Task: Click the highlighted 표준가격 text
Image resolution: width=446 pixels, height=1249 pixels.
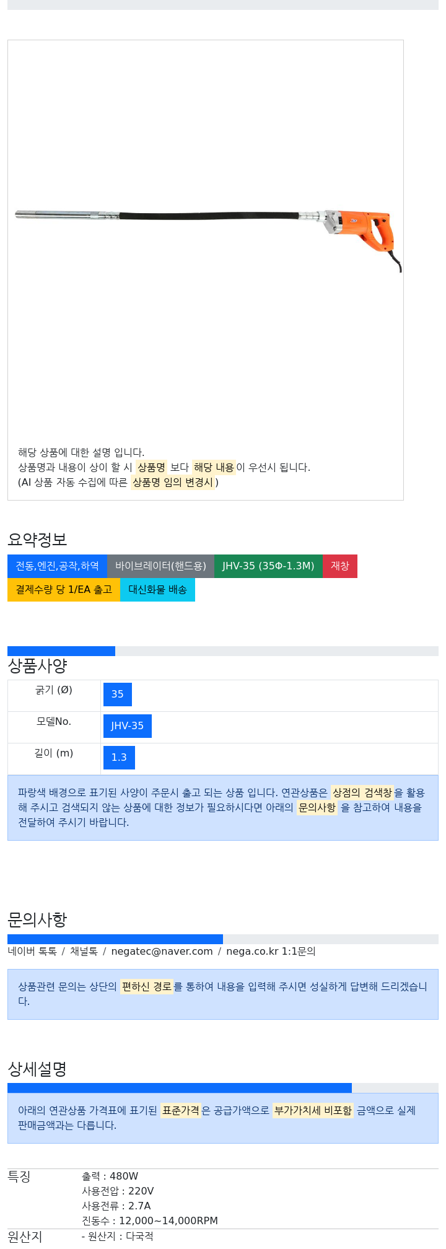Action: point(181,1111)
